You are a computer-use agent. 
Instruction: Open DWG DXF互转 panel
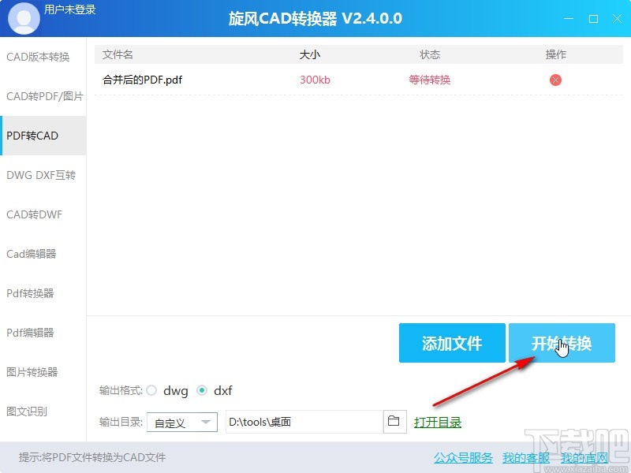pos(38,175)
